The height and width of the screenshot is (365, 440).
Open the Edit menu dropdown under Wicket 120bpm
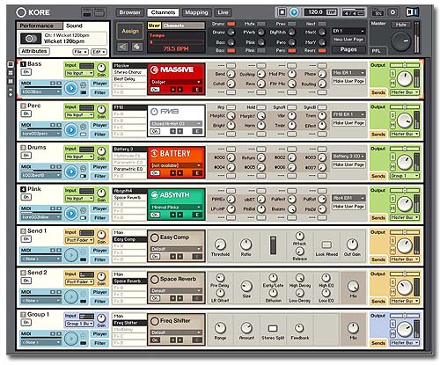point(99,52)
